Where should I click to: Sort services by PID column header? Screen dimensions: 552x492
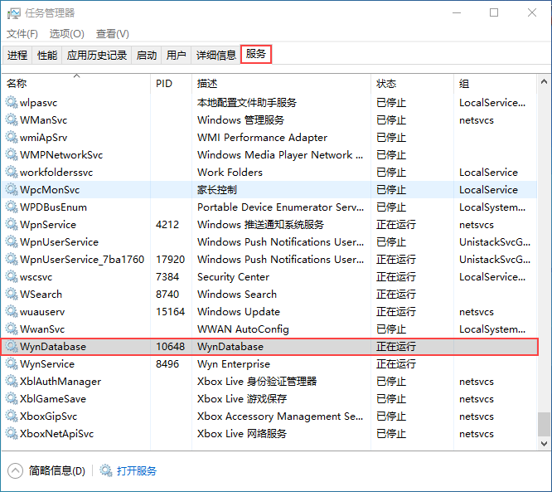tap(172, 84)
